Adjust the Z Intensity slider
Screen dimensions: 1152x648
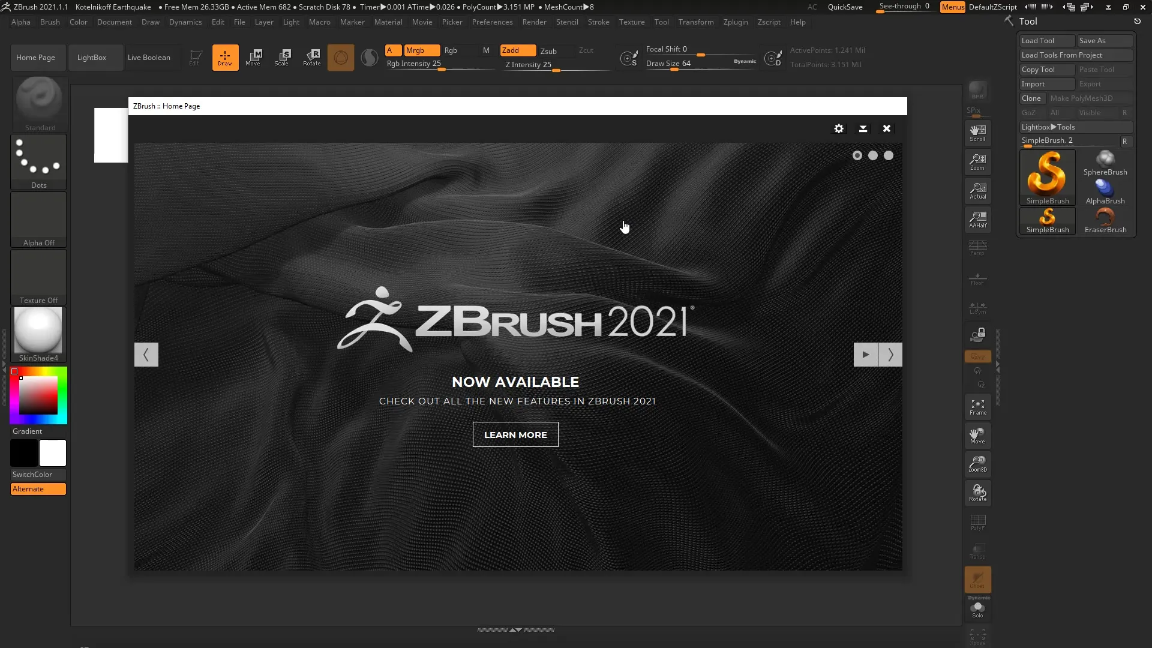[556, 65]
